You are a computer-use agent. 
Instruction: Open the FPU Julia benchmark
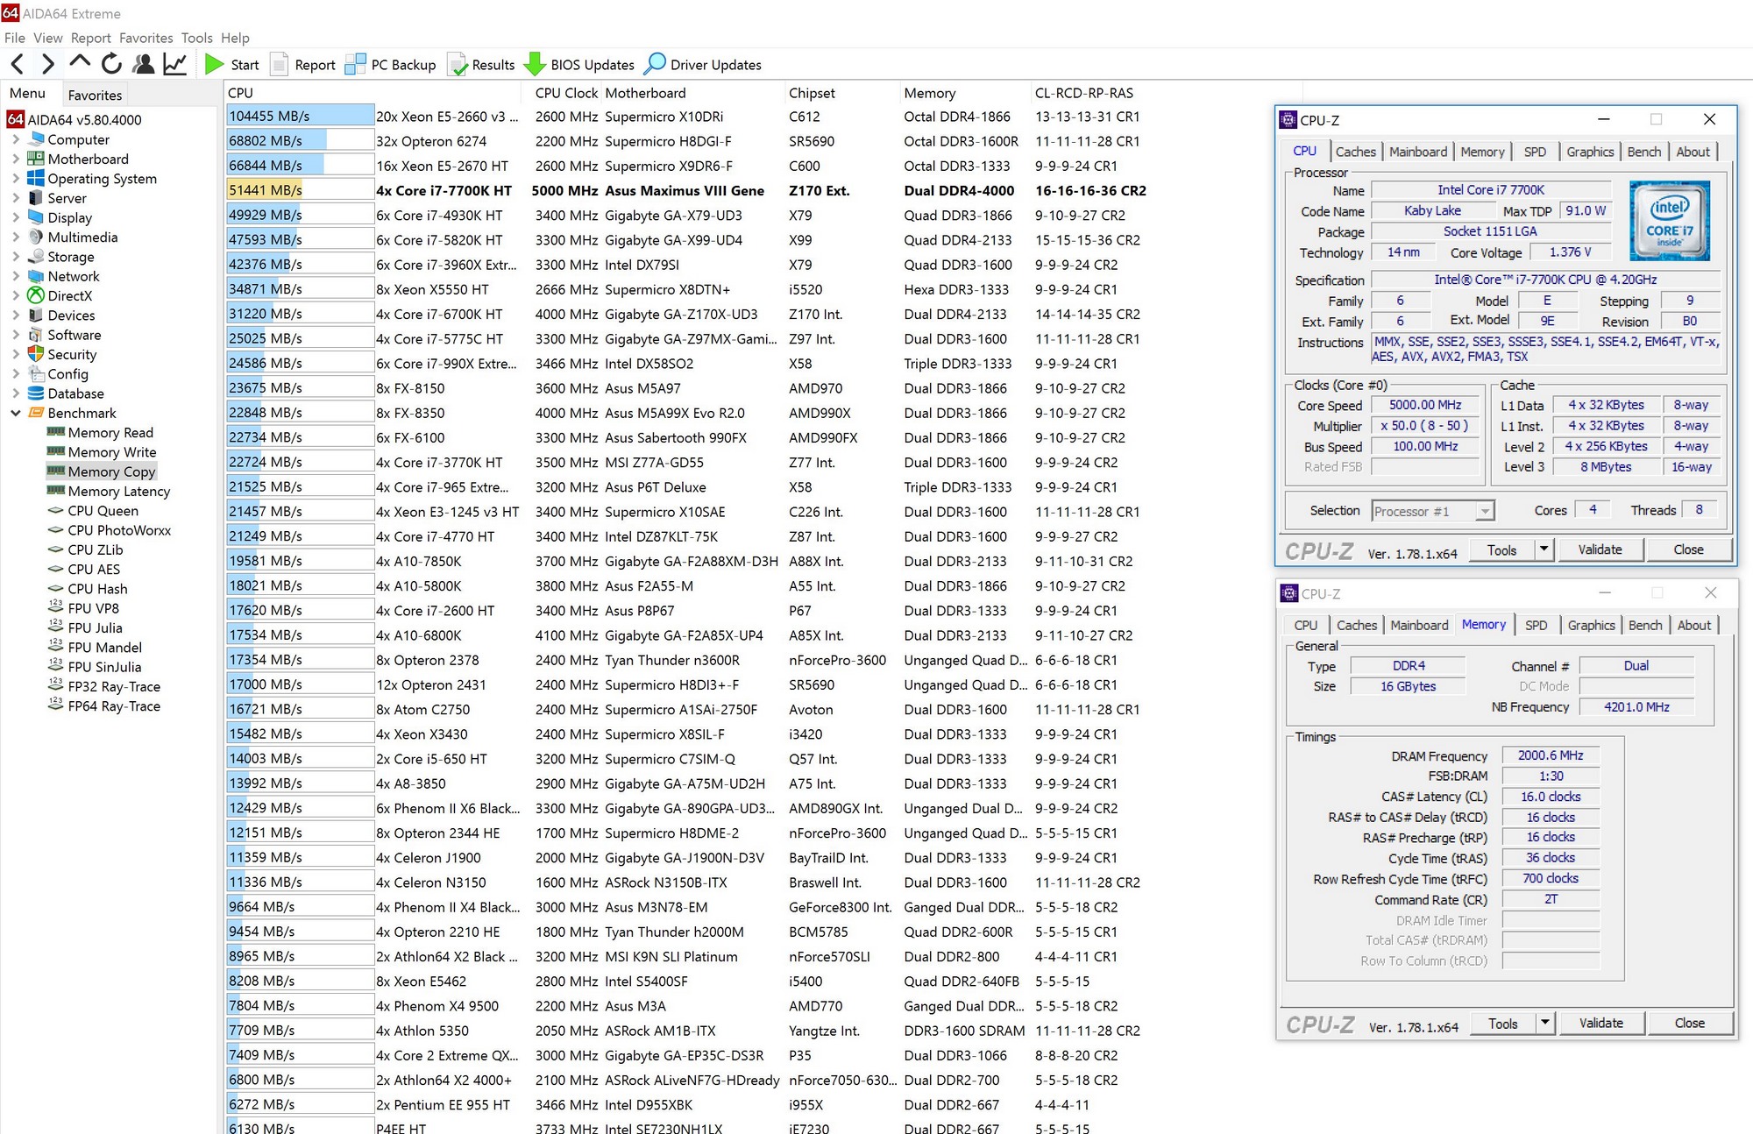coord(95,627)
